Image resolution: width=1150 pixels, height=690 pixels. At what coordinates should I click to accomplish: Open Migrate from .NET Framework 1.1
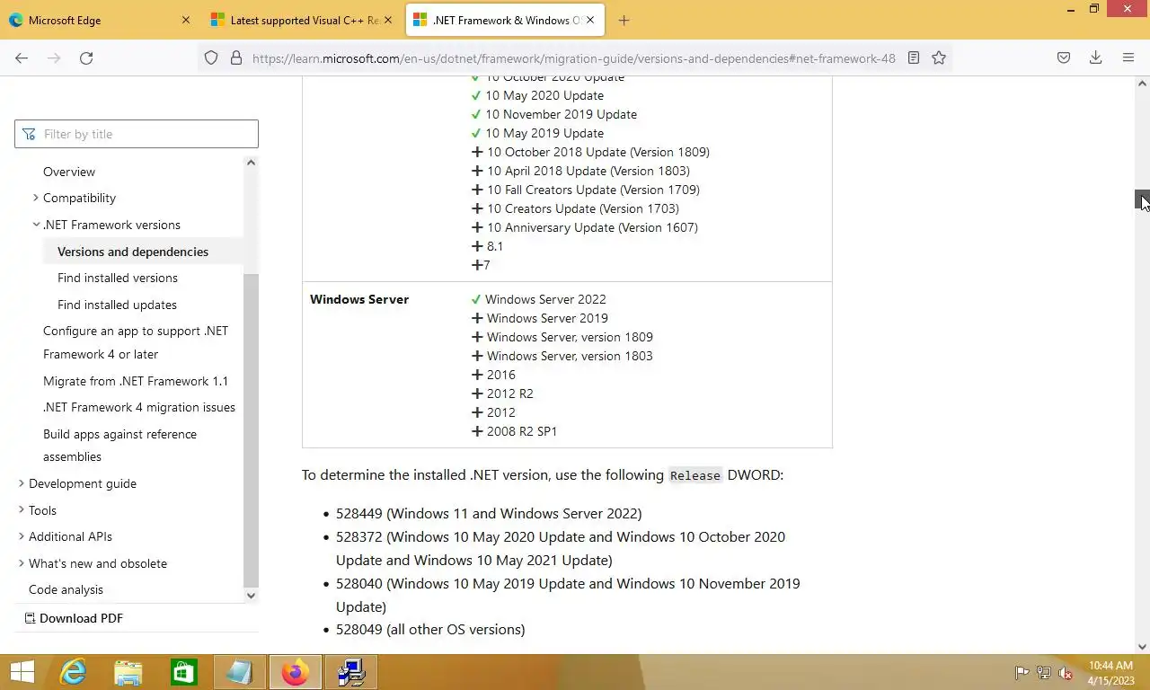136,381
